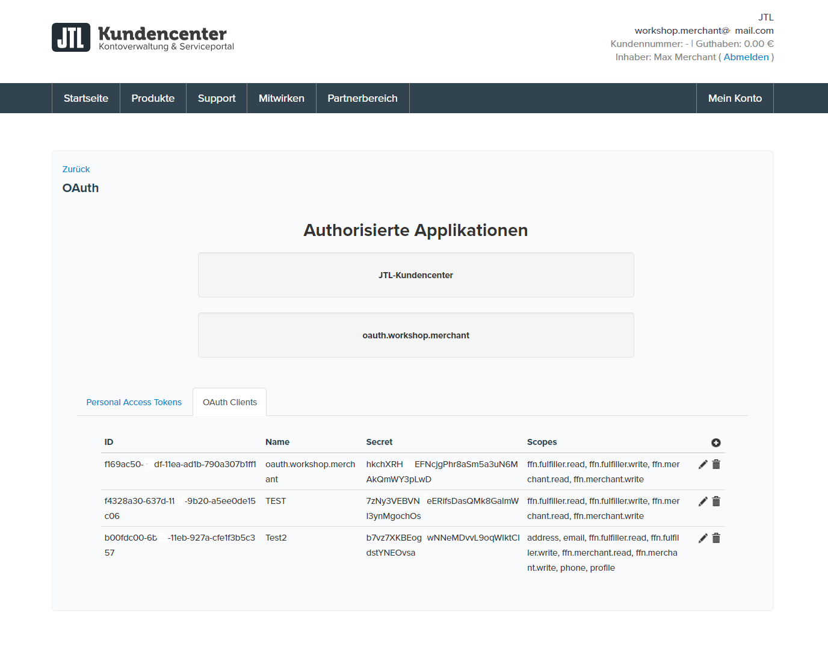Click the TEST client name cell

coord(276,501)
